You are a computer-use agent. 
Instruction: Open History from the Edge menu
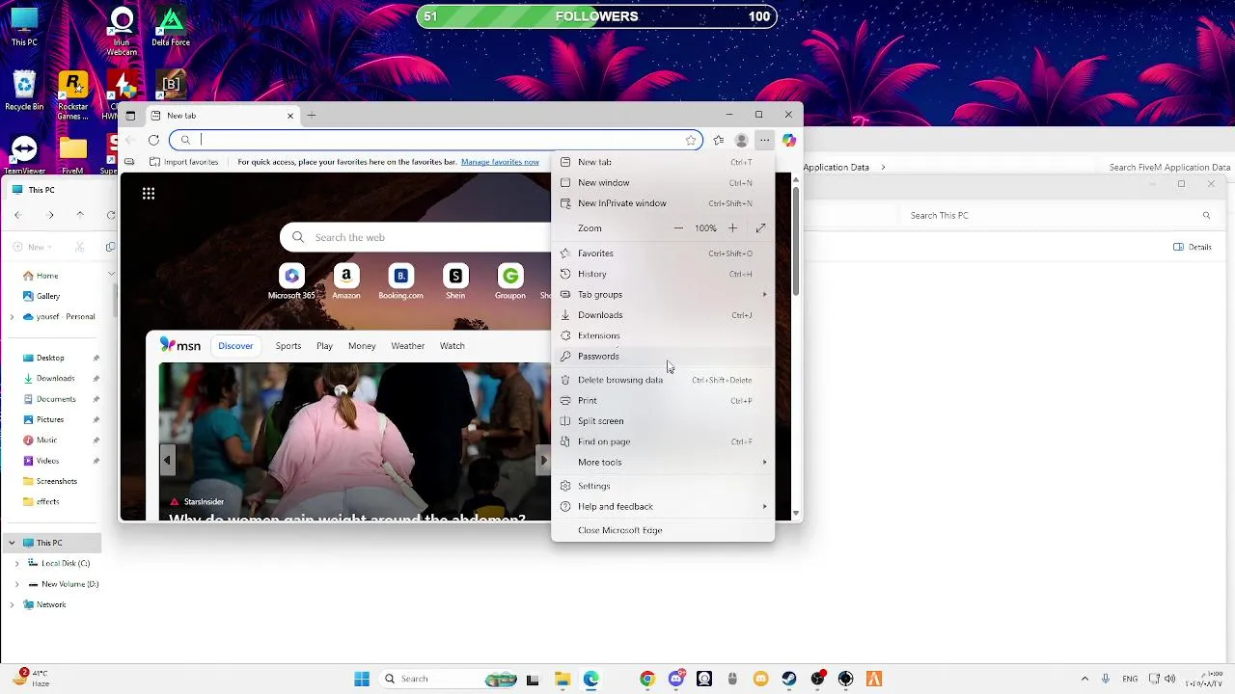click(662, 274)
